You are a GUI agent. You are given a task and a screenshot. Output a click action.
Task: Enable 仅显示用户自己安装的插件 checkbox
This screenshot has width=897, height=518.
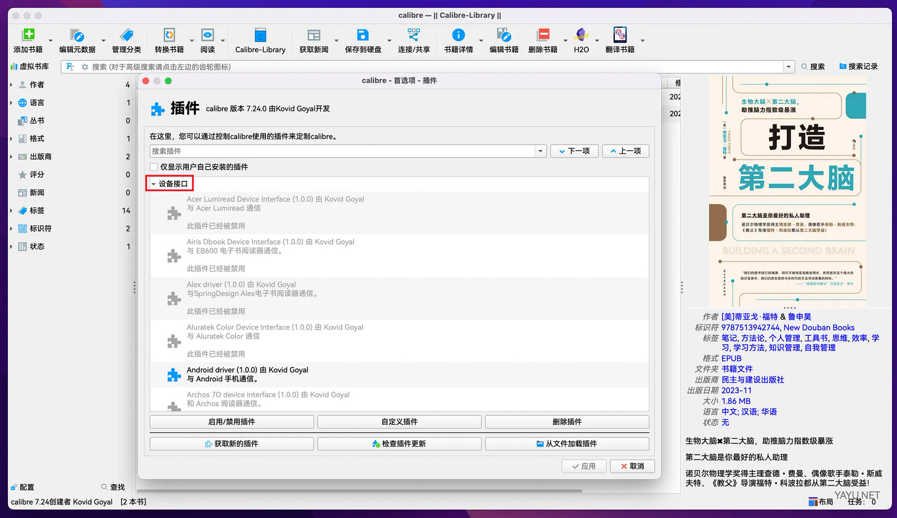[x=154, y=167]
